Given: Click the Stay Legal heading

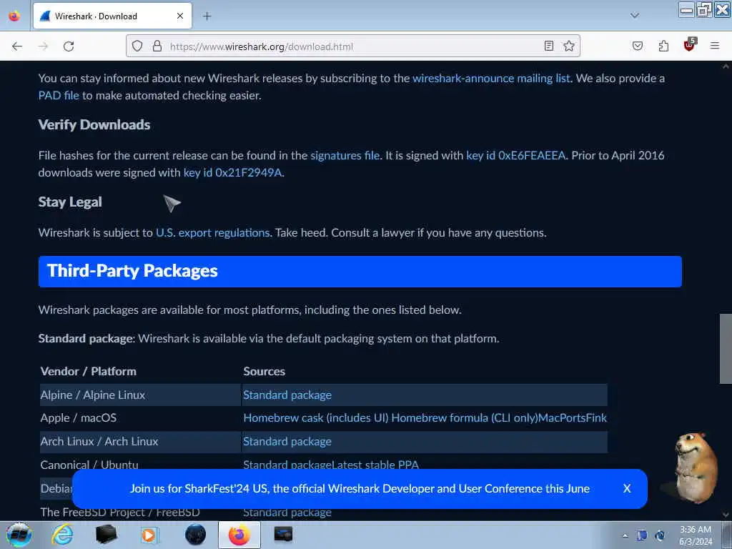Looking at the screenshot, I should pos(70,202).
